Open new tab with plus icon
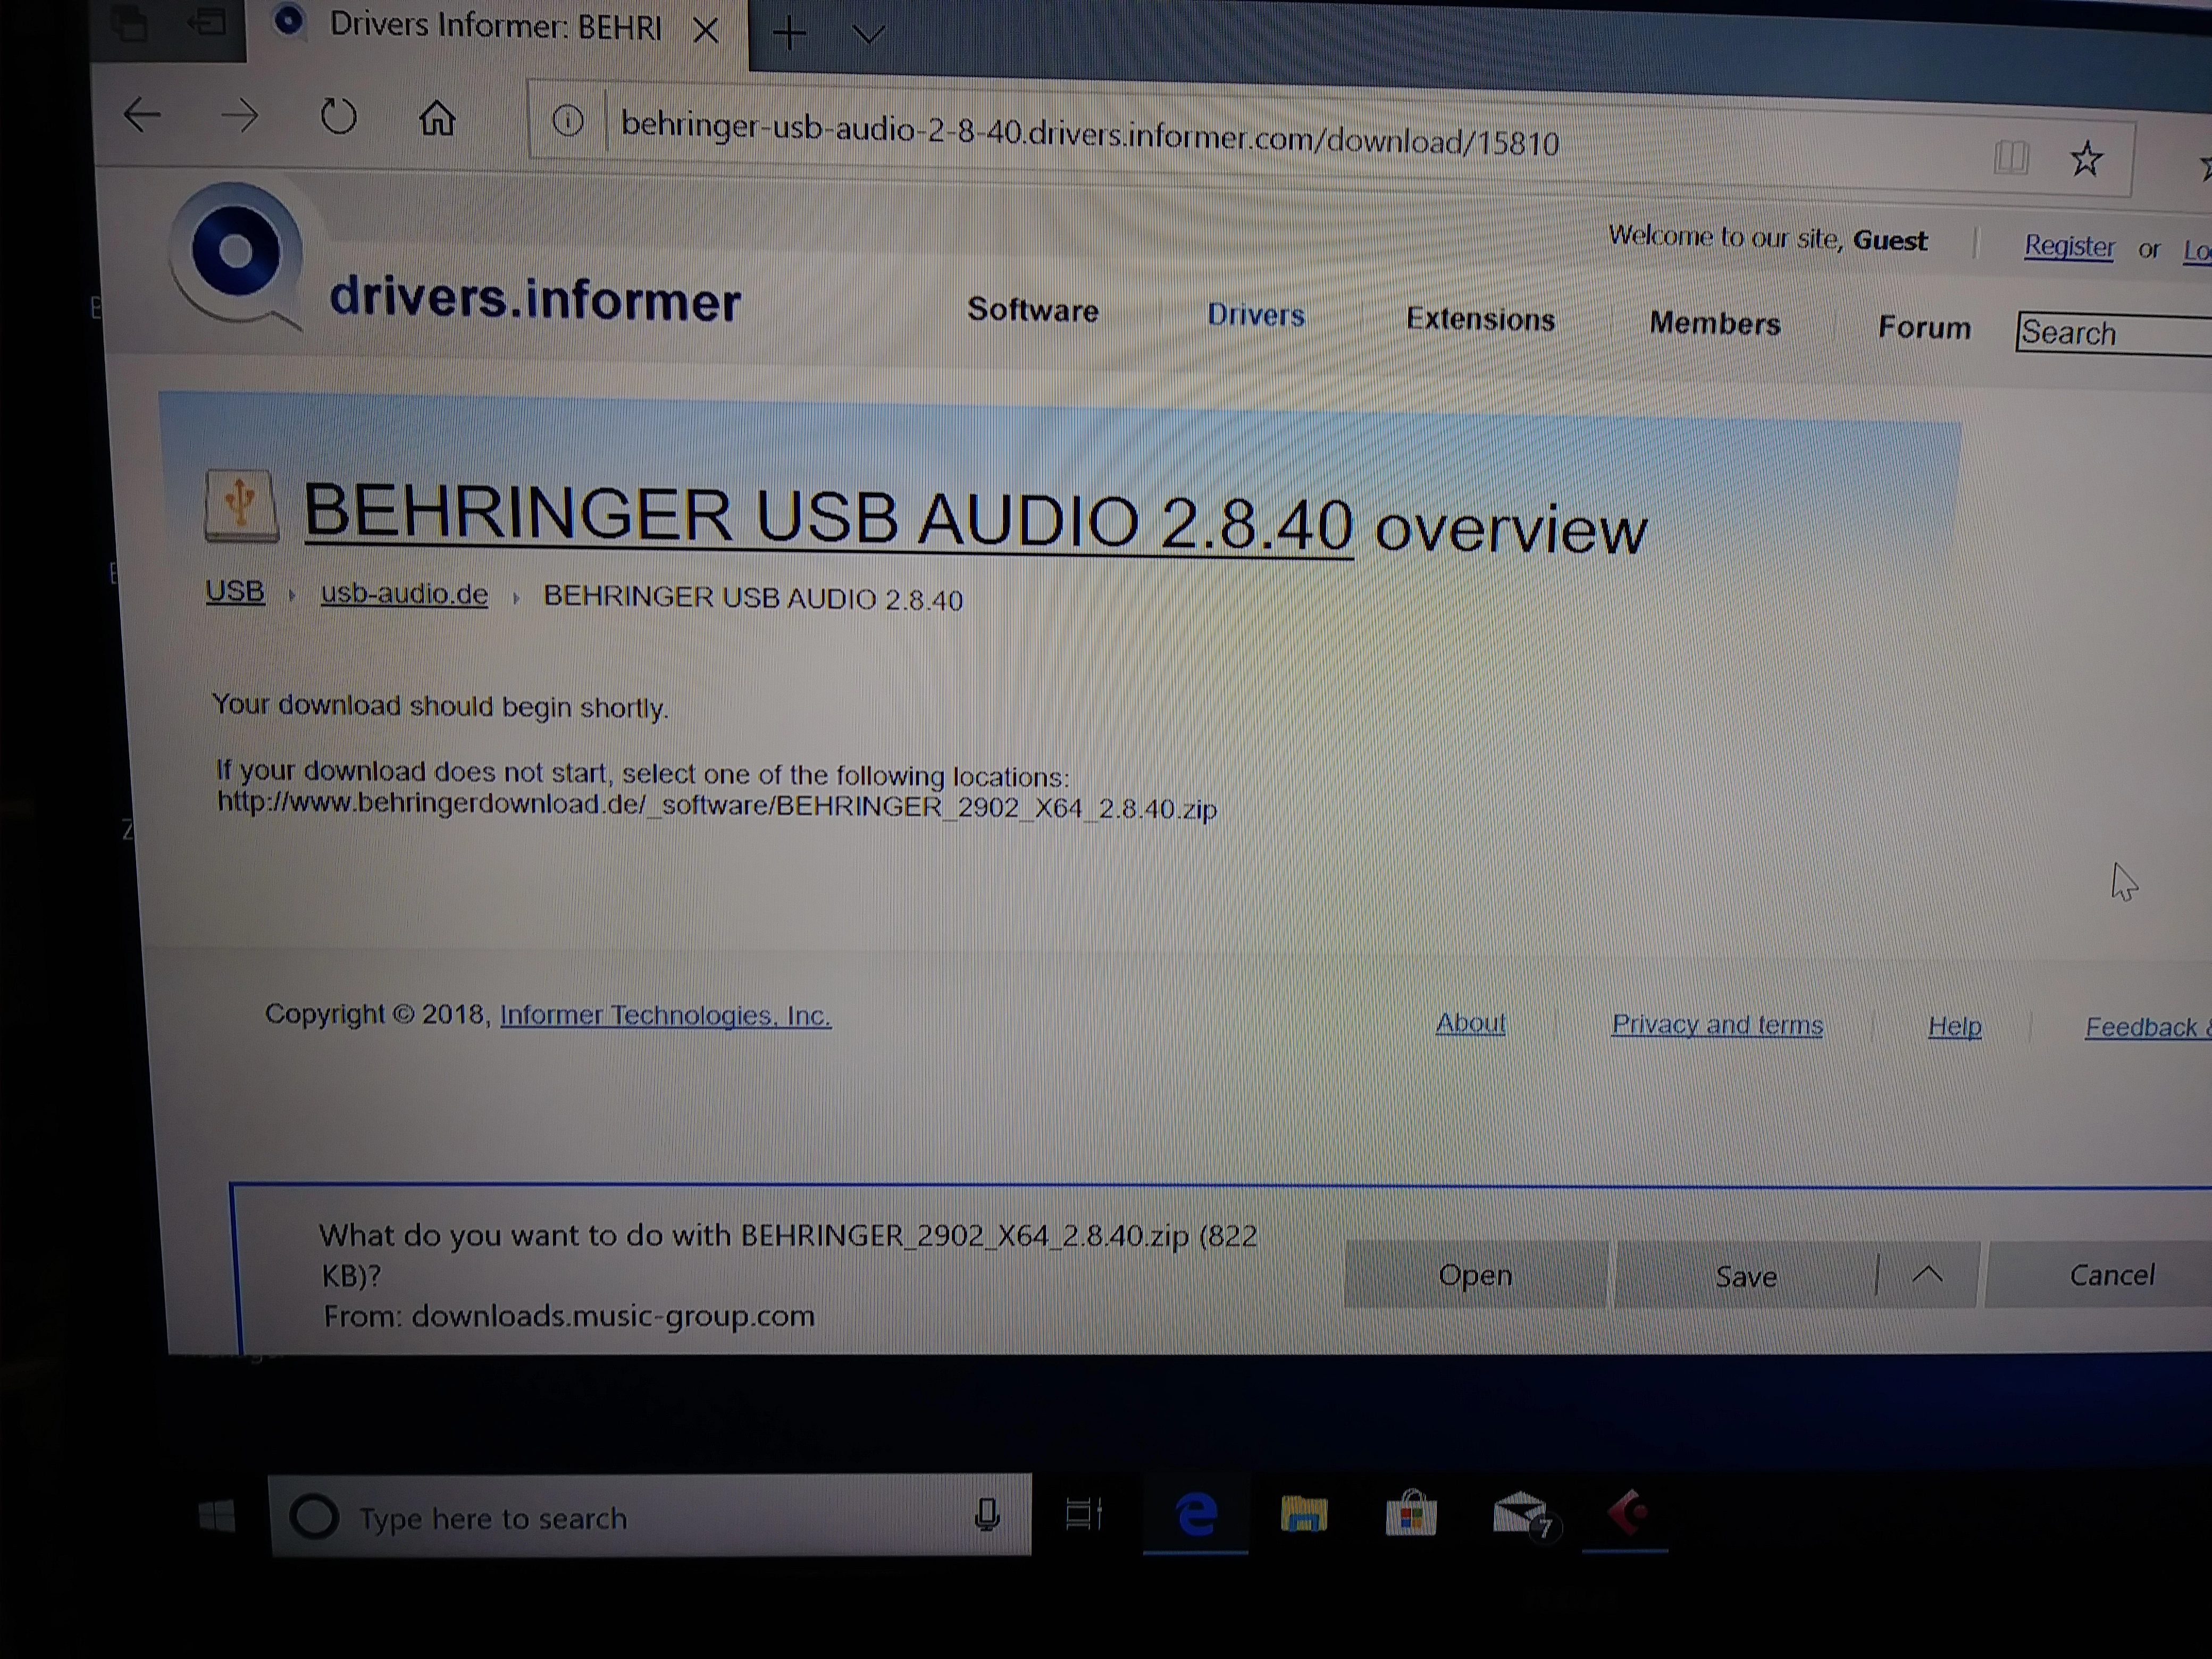Viewport: 2212px width, 1659px height. click(x=789, y=34)
